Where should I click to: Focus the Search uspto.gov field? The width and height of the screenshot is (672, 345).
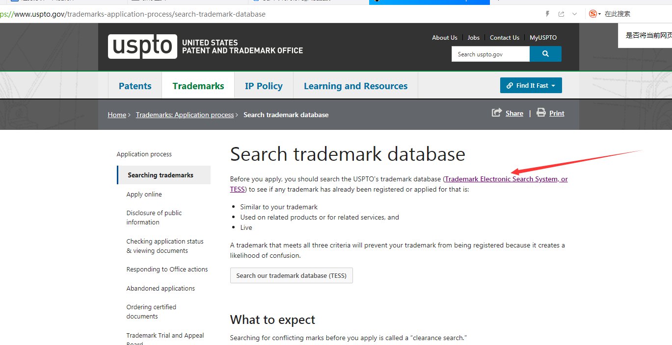pyautogui.click(x=490, y=54)
